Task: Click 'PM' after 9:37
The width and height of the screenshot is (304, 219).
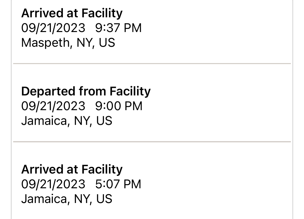Action: tap(133, 28)
